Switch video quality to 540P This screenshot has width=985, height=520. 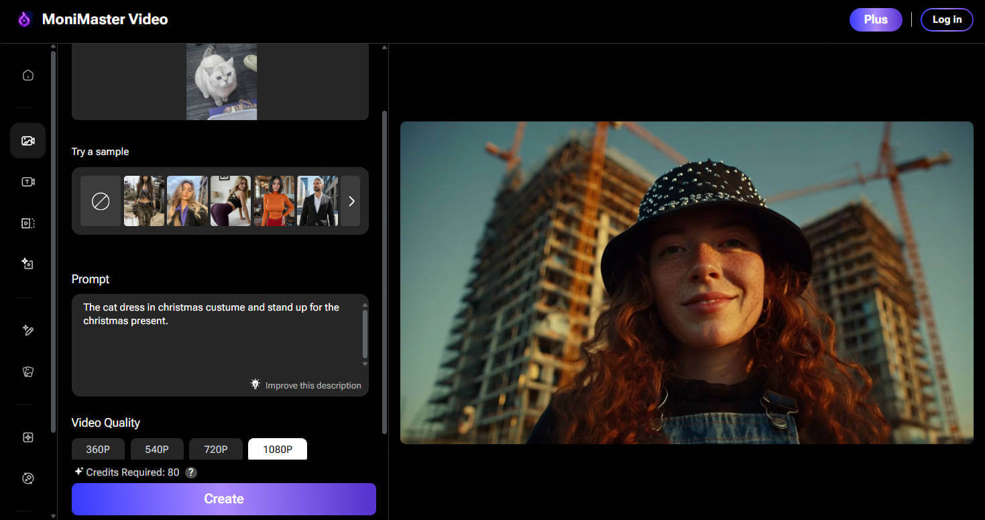coord(157,449)
